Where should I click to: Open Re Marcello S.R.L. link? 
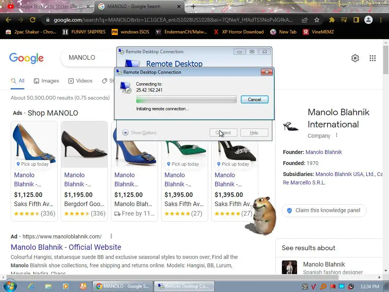click(x=304, y=182)
